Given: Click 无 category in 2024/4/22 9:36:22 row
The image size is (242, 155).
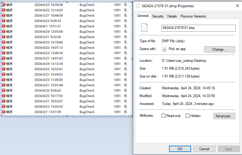Looking at the screenshot, I should coord(125,90).
